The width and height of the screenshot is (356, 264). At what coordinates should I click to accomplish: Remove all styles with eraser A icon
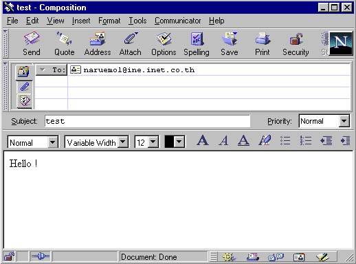coord(265,140)
